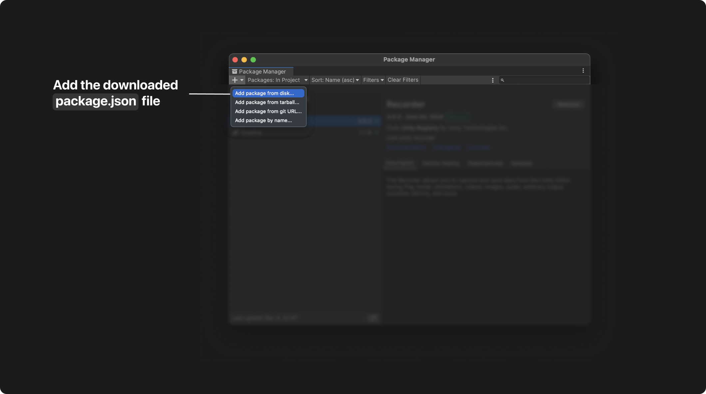706x394 pixels.
Task: Open the toolbar kebab menu beside search
Action: (493, 80)
